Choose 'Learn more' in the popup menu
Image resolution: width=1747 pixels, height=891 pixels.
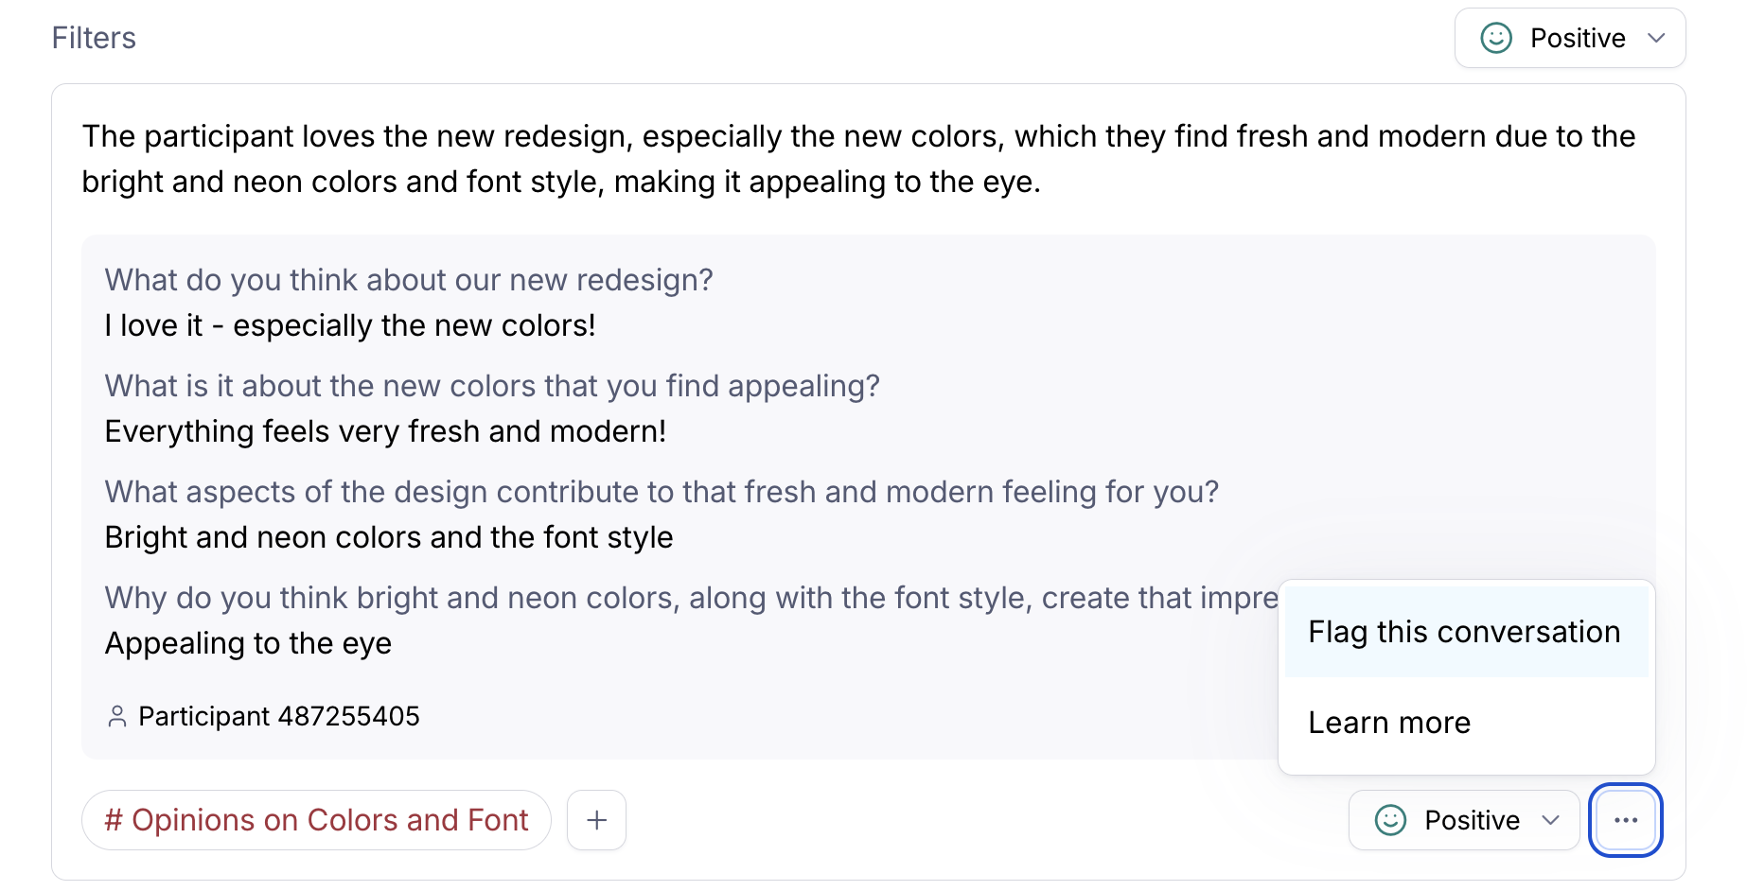(1389, 723)
